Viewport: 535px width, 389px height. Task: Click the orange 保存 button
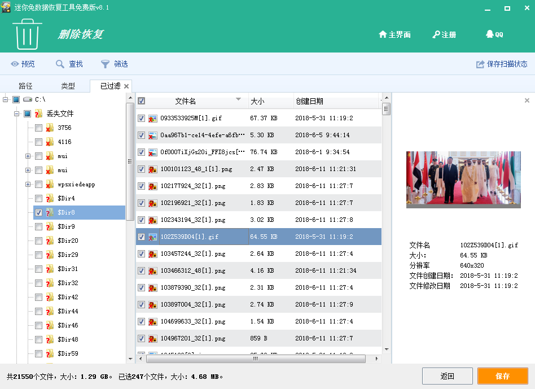click(x=503, y=376)
